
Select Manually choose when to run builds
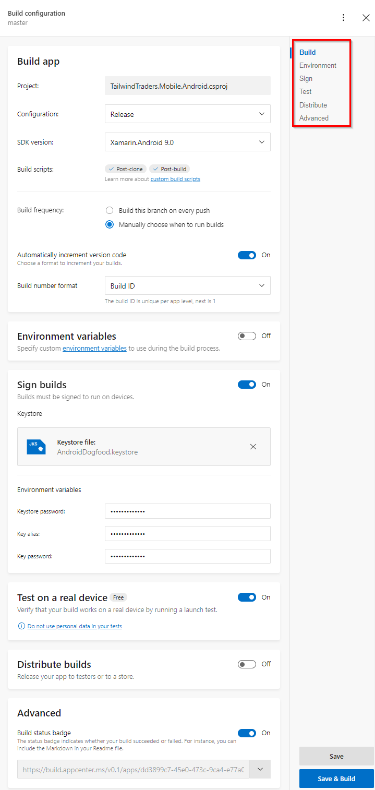110,224
